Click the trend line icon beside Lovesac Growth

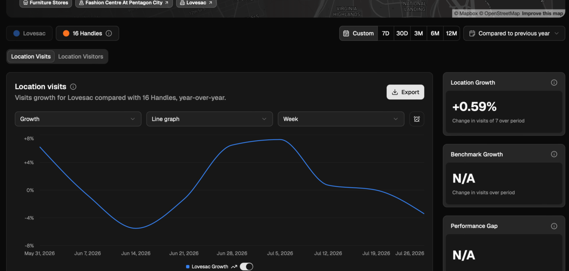(x=234, y=267)
